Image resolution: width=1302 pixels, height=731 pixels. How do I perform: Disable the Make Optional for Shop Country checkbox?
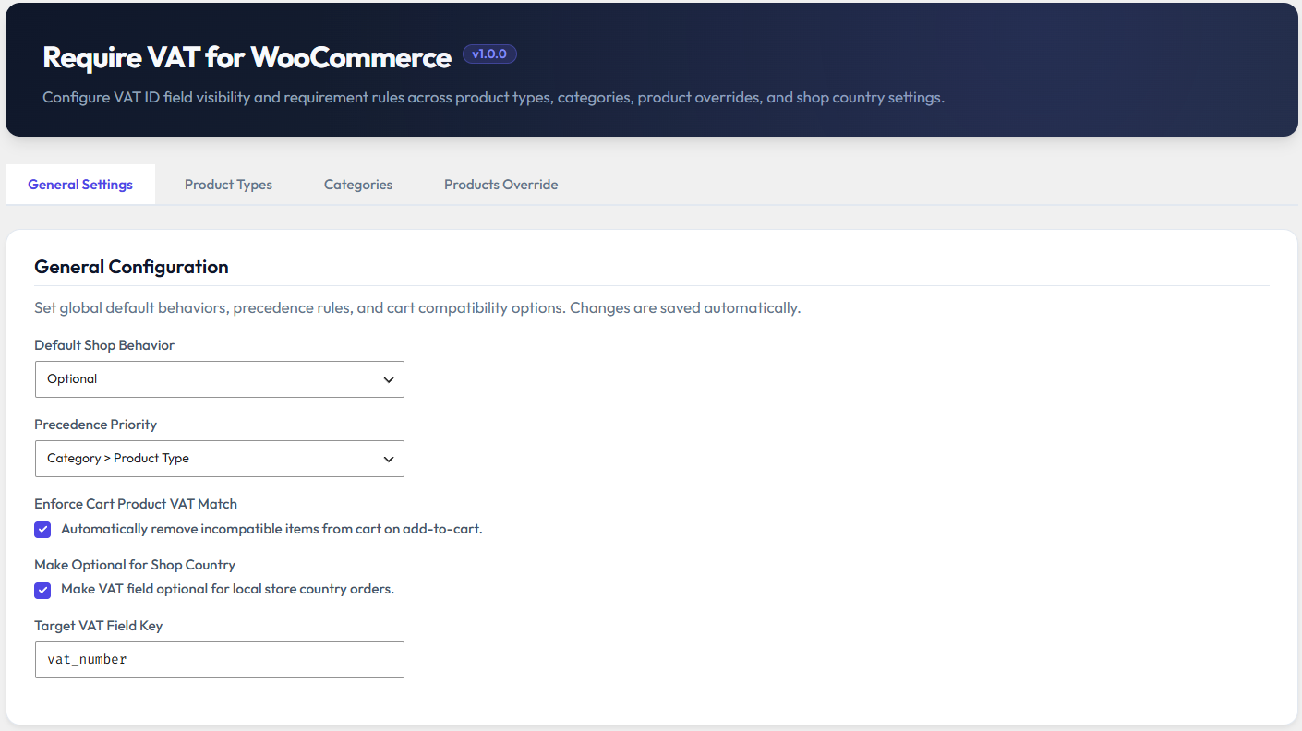coord(42,591)
